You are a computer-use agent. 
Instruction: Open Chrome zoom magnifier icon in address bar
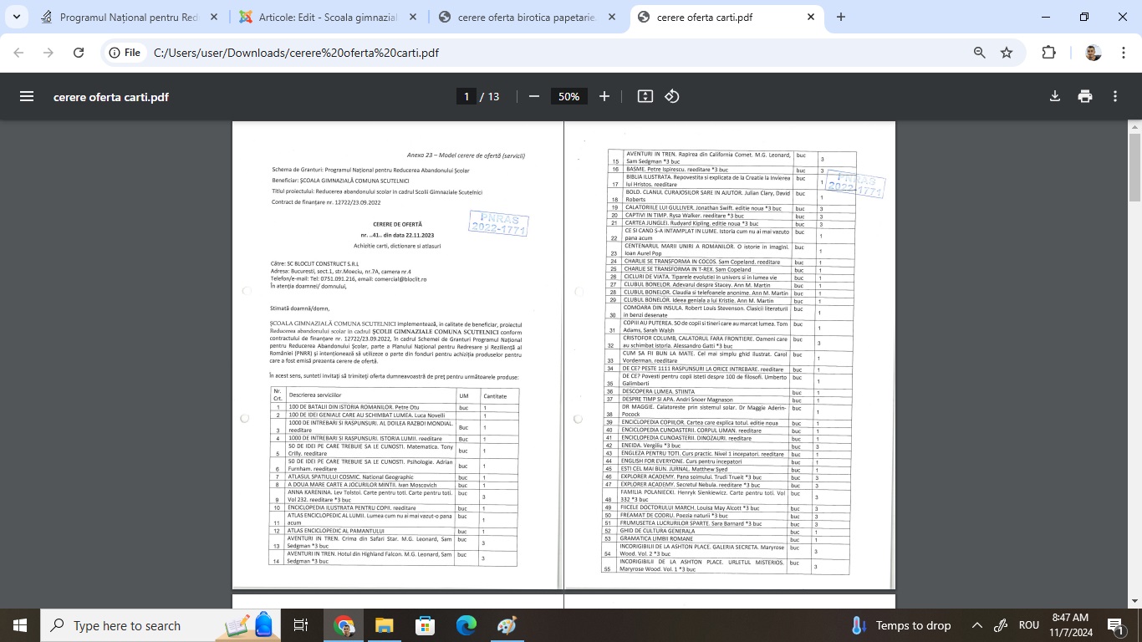pos(979,53)
